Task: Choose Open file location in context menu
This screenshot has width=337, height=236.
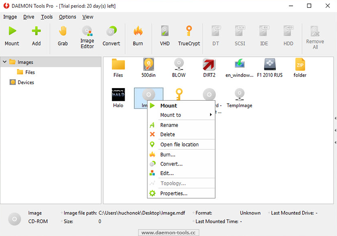Action: click(x=181, y=145)
